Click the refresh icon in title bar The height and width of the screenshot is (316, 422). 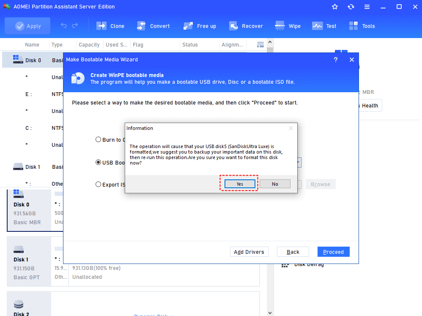(351, 7)
